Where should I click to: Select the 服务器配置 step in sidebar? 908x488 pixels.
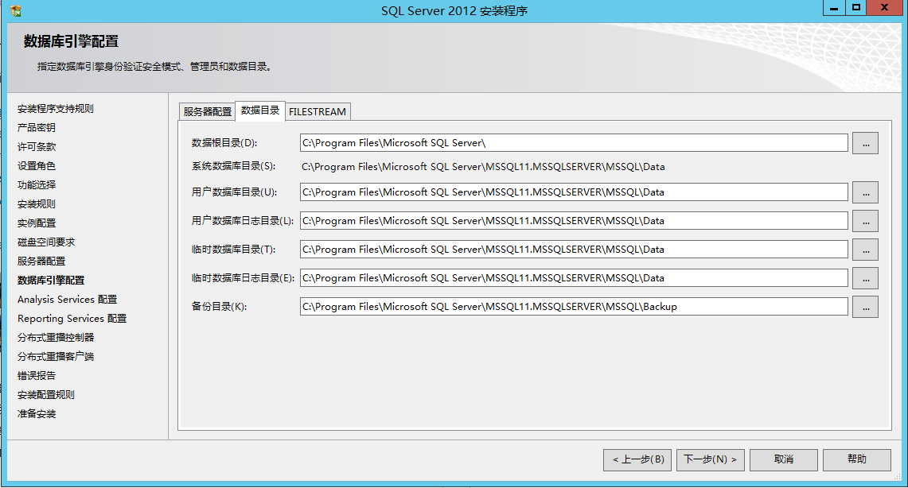point(41,261)
